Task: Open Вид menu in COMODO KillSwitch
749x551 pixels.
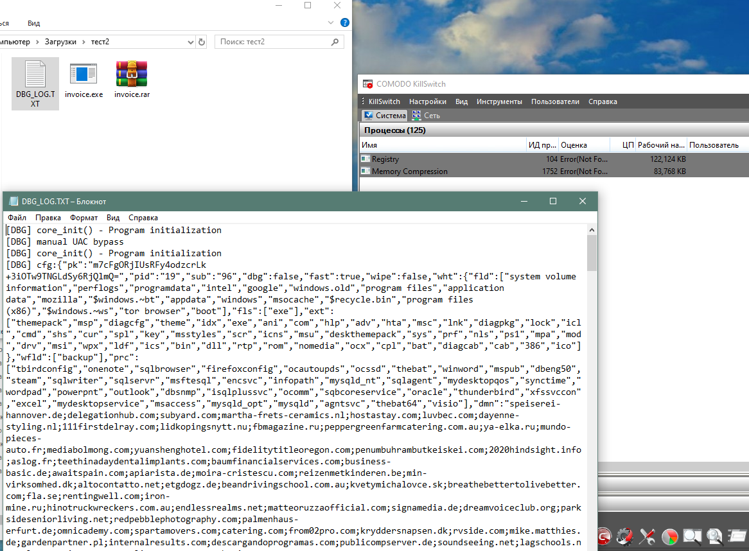Action: pos(461,101)
